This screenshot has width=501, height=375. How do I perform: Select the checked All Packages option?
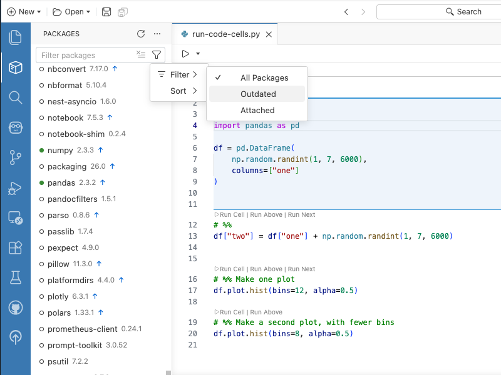coord(257,77)
